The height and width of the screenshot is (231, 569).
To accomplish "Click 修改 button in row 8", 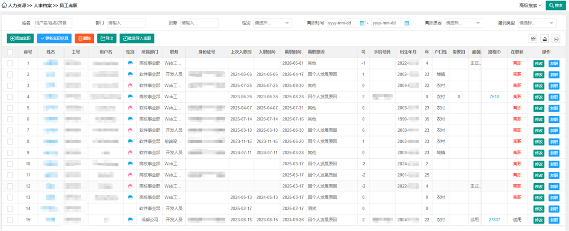I will (539, 142).
